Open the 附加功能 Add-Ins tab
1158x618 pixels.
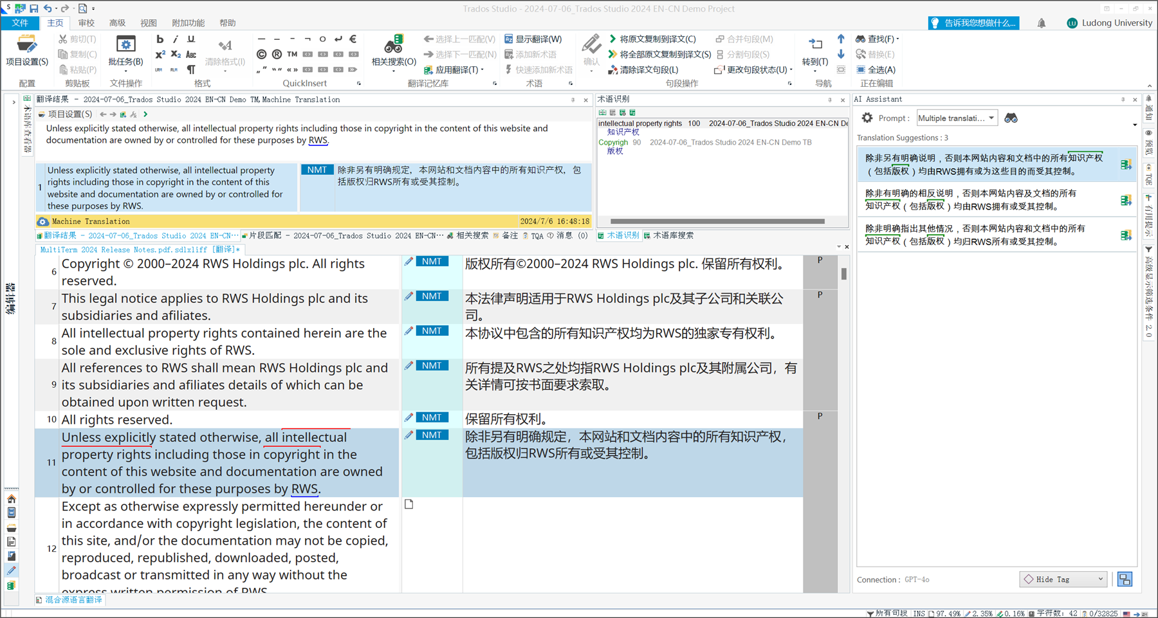click(188, 23)
